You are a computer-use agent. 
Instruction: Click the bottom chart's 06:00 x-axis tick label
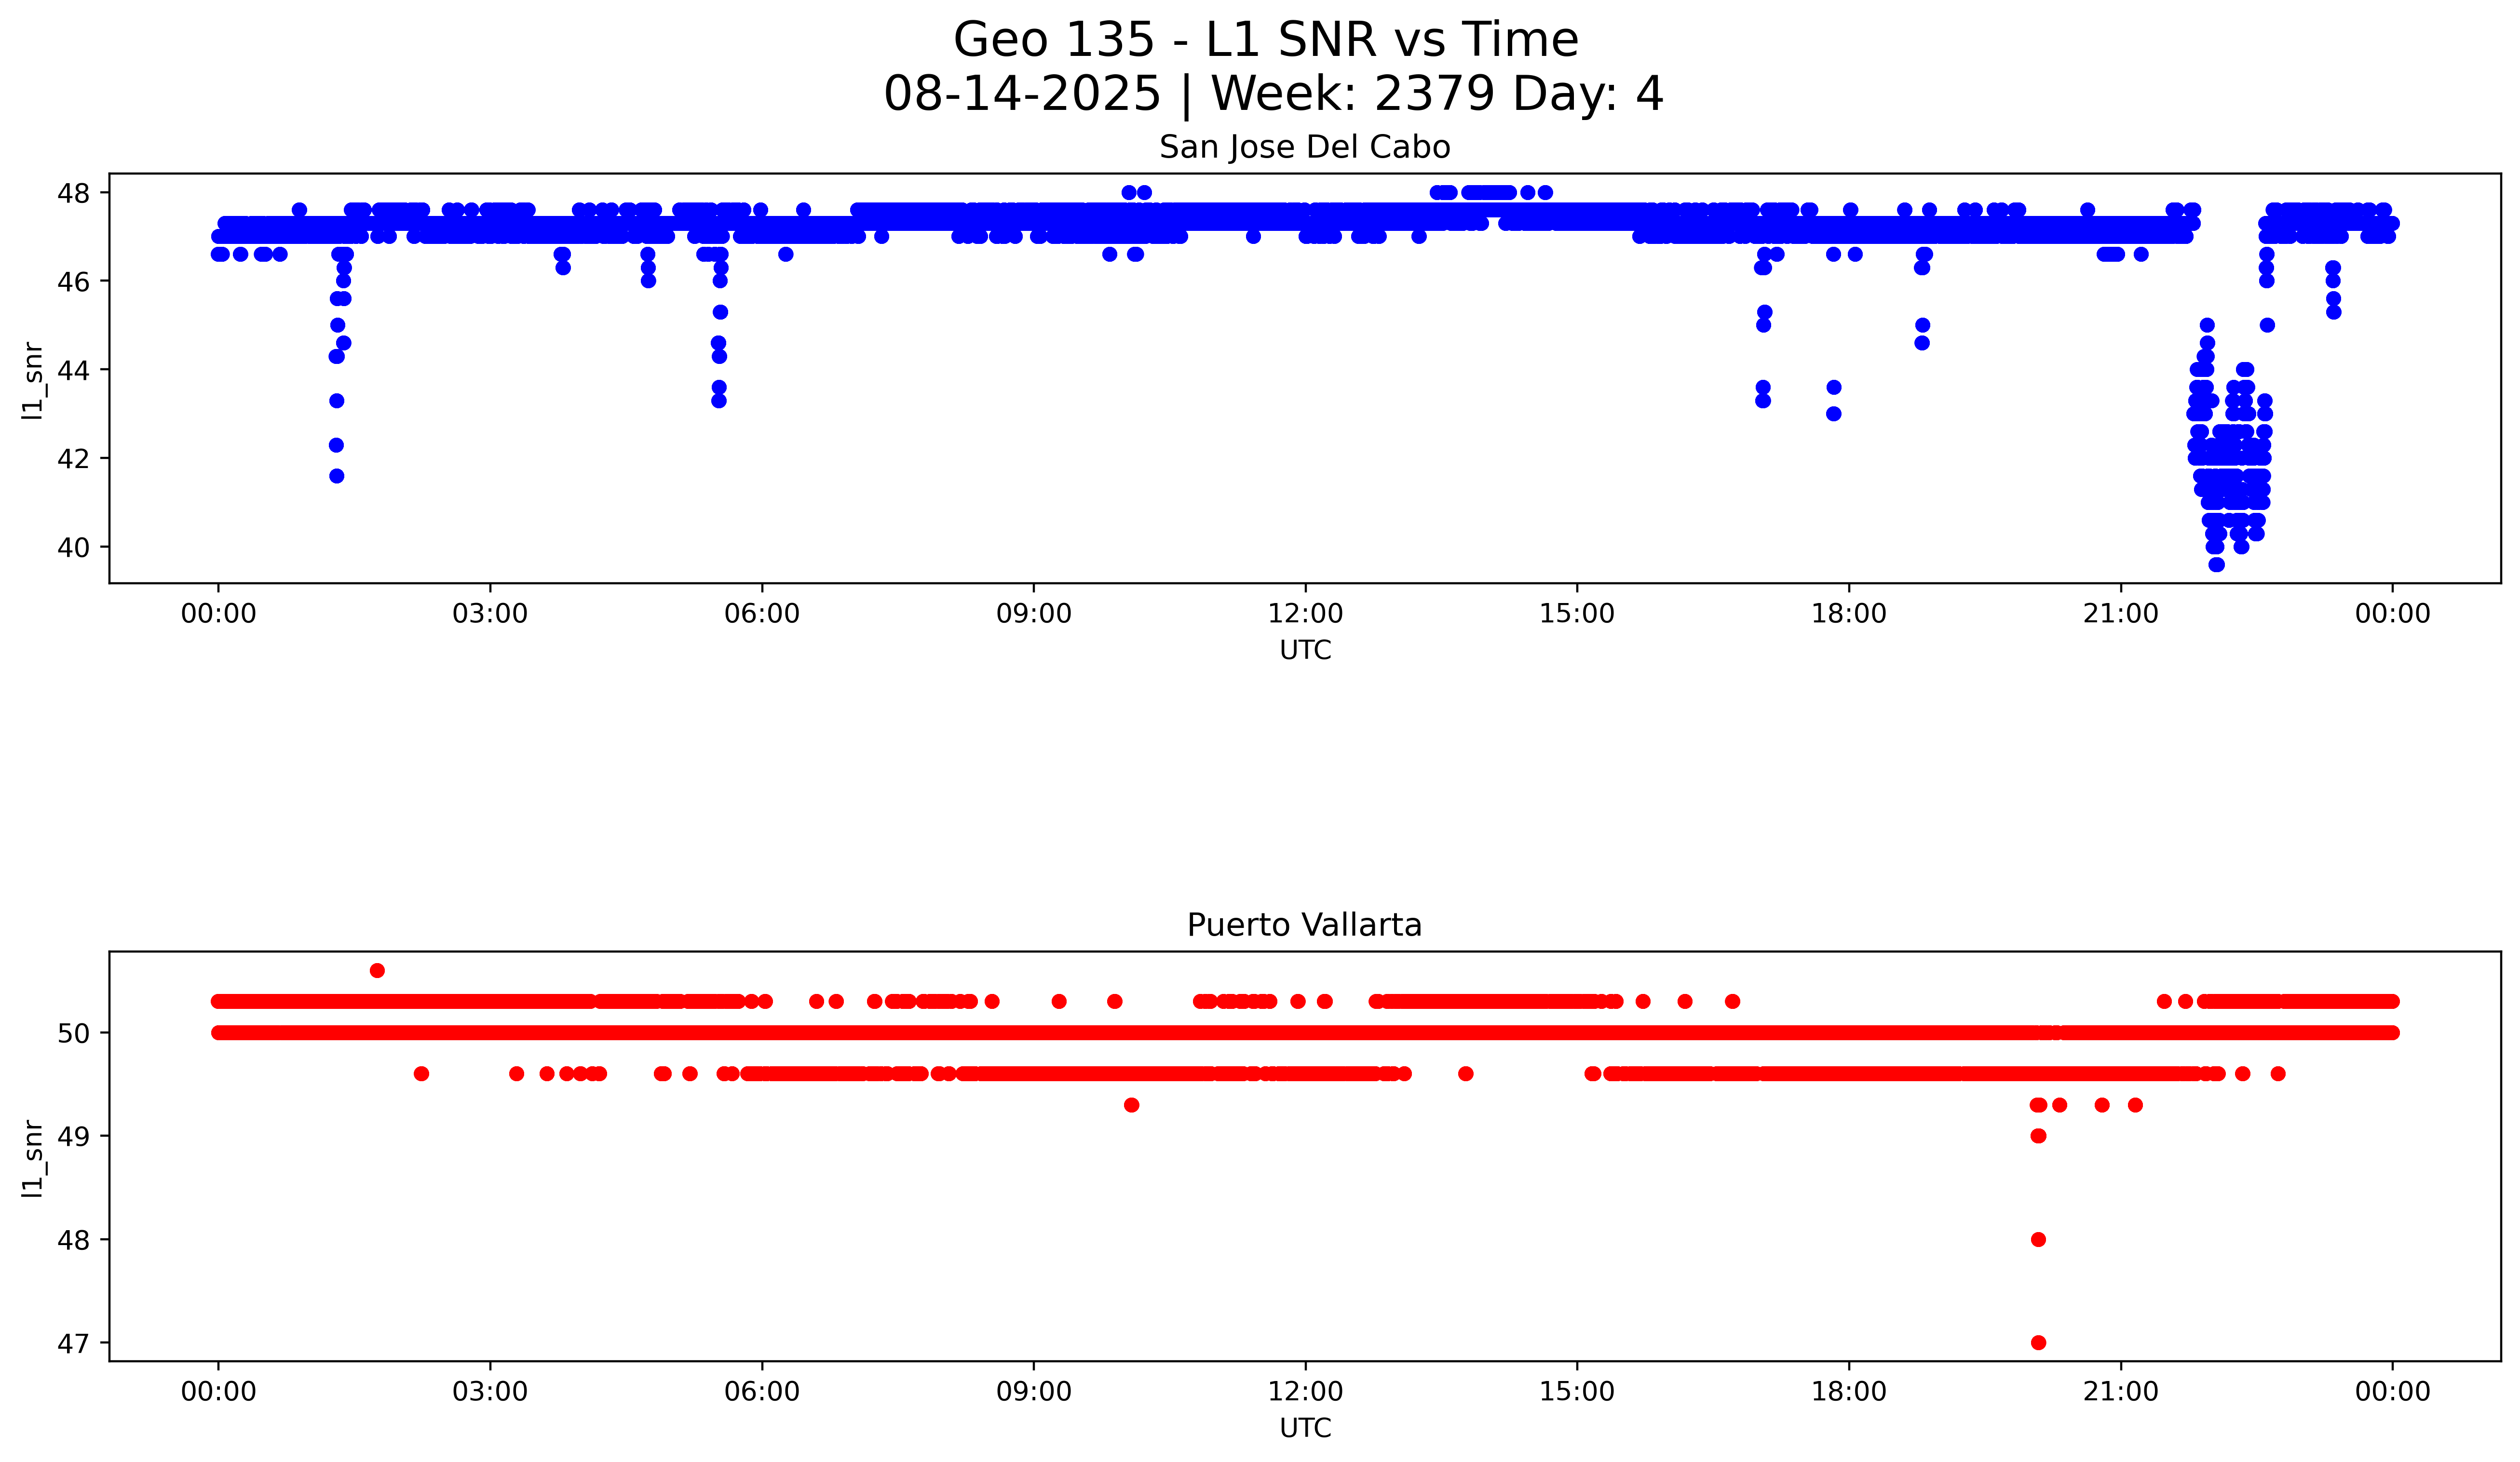coord(762,1392)
